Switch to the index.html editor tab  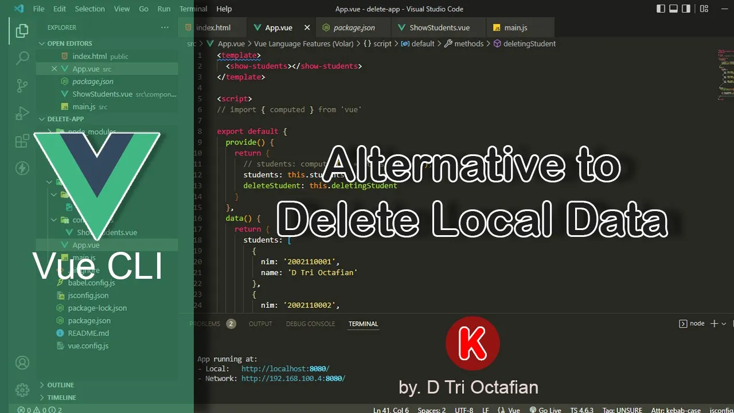(x=213, y=28)
